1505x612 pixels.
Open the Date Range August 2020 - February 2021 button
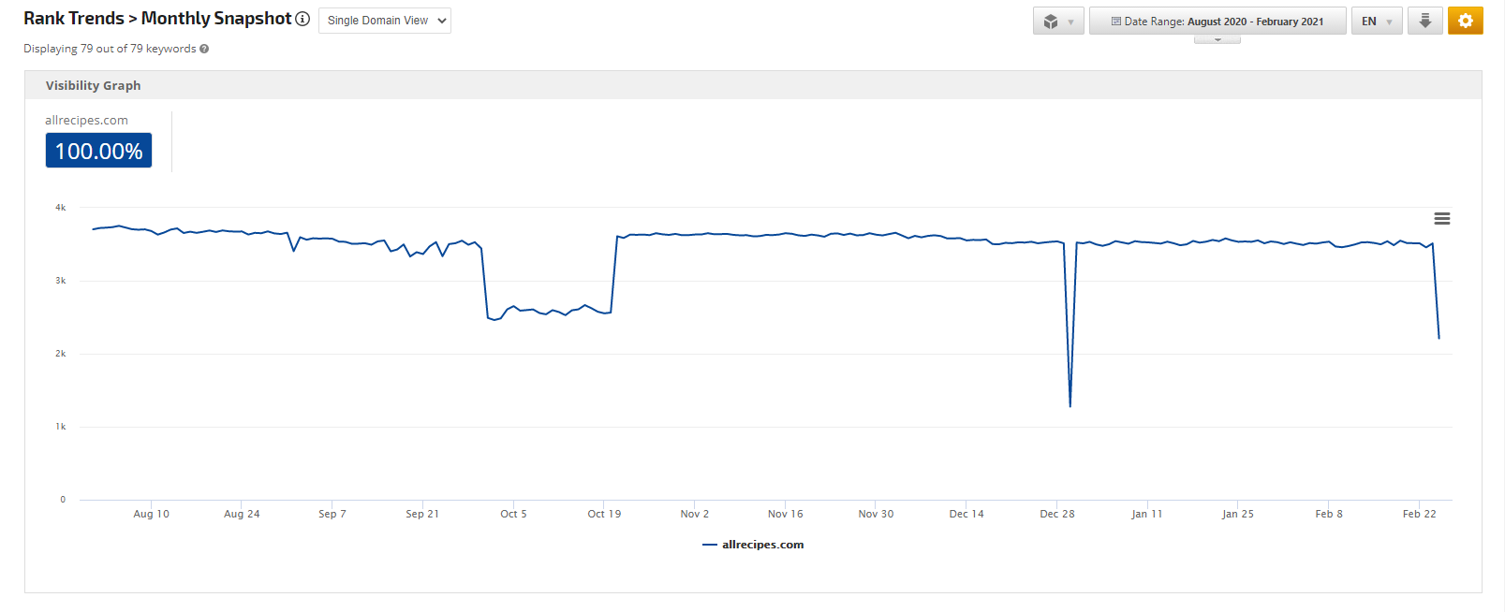coord(1217,21)
